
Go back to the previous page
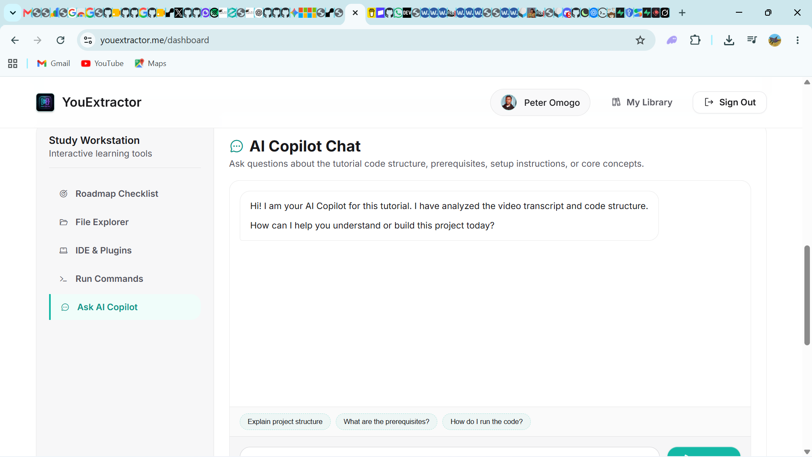(15, 40)
